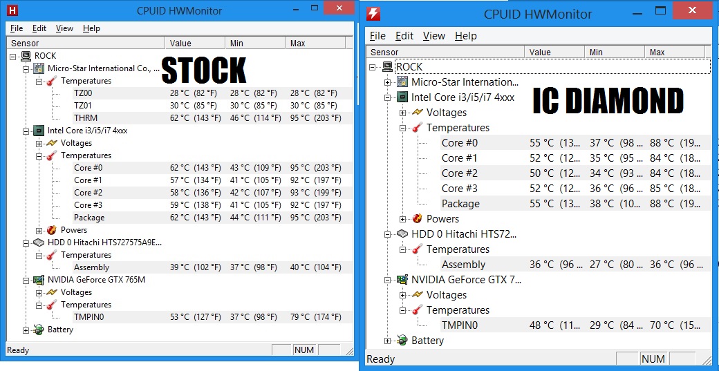This screenshot has width=719, height=371.
Task: Click Powers flame icon in STOCK window
Action: (x=52, y=230)
